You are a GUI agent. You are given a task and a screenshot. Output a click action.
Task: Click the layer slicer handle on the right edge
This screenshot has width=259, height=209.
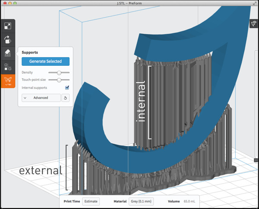(x=256, y=160)
